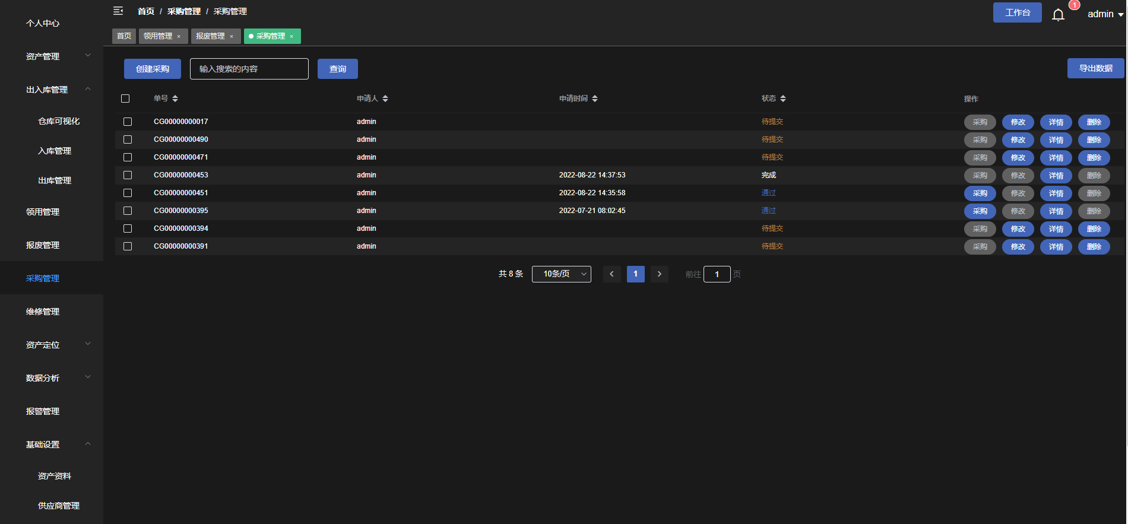Click 通过 status for CG00000000451
This screenshot has width=1128, height=524.
pos(769,193)
